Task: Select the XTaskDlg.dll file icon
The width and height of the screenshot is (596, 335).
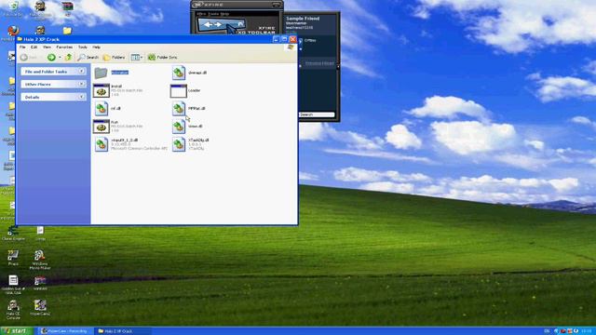Action: tap(179, 144)
